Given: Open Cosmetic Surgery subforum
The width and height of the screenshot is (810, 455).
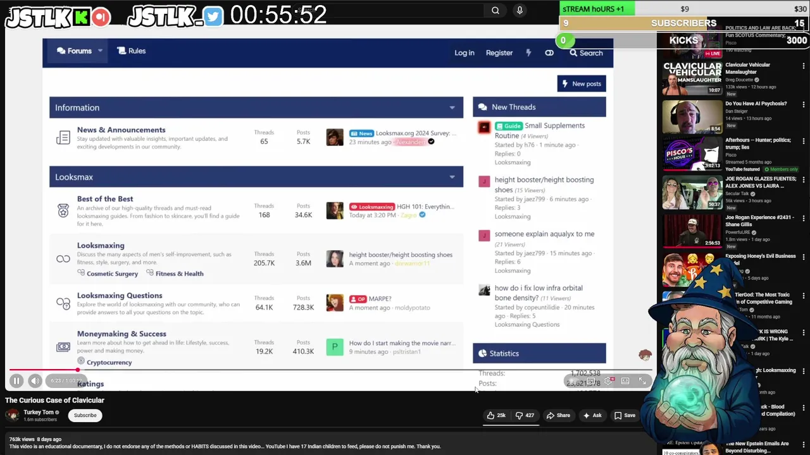Looking at the screenshot, I should coord(112,274).
